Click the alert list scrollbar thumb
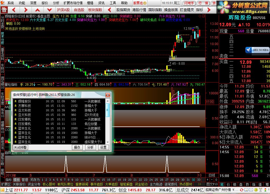This screenshot has height=194, width=270. 108,110
